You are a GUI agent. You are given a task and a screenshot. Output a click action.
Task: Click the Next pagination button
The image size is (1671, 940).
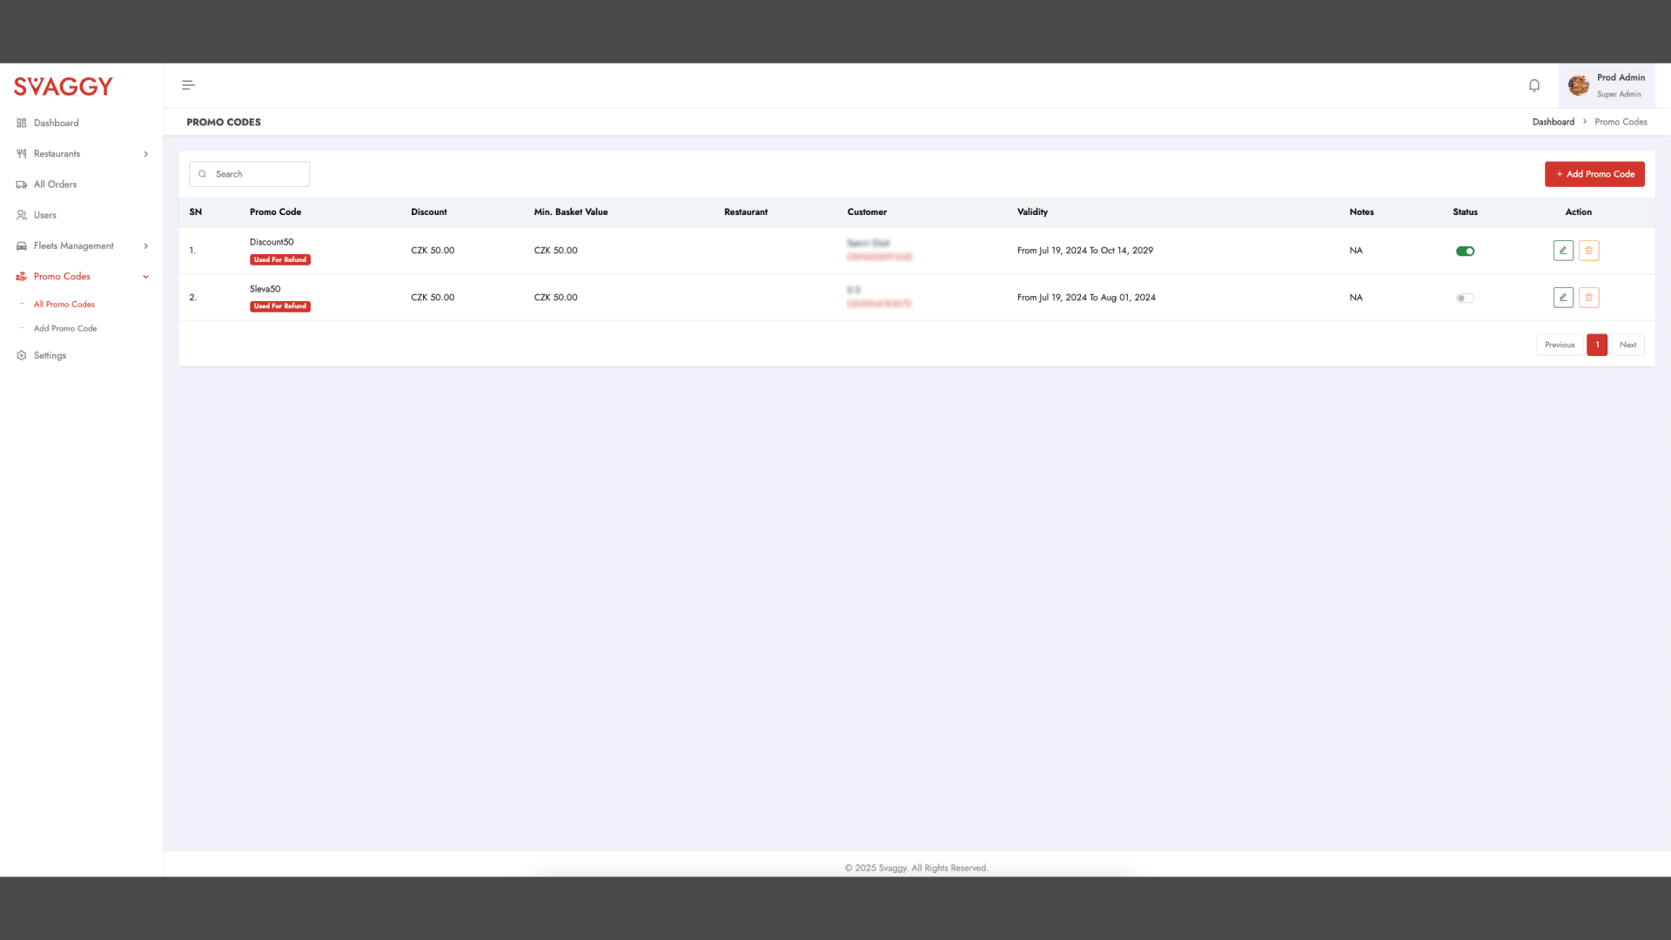click(x=1627, y=345)
